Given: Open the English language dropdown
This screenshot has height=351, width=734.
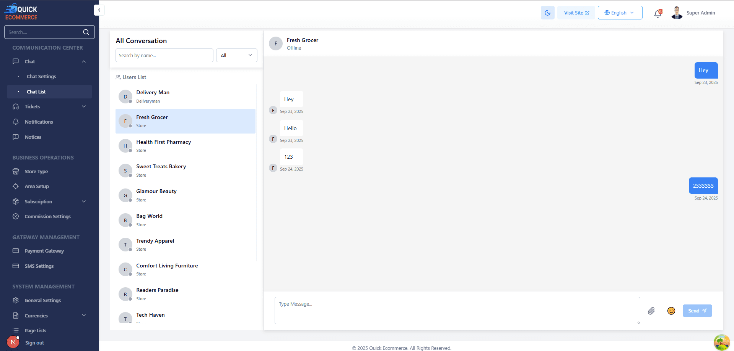Looking at the screenshot, I should (620, 13).
